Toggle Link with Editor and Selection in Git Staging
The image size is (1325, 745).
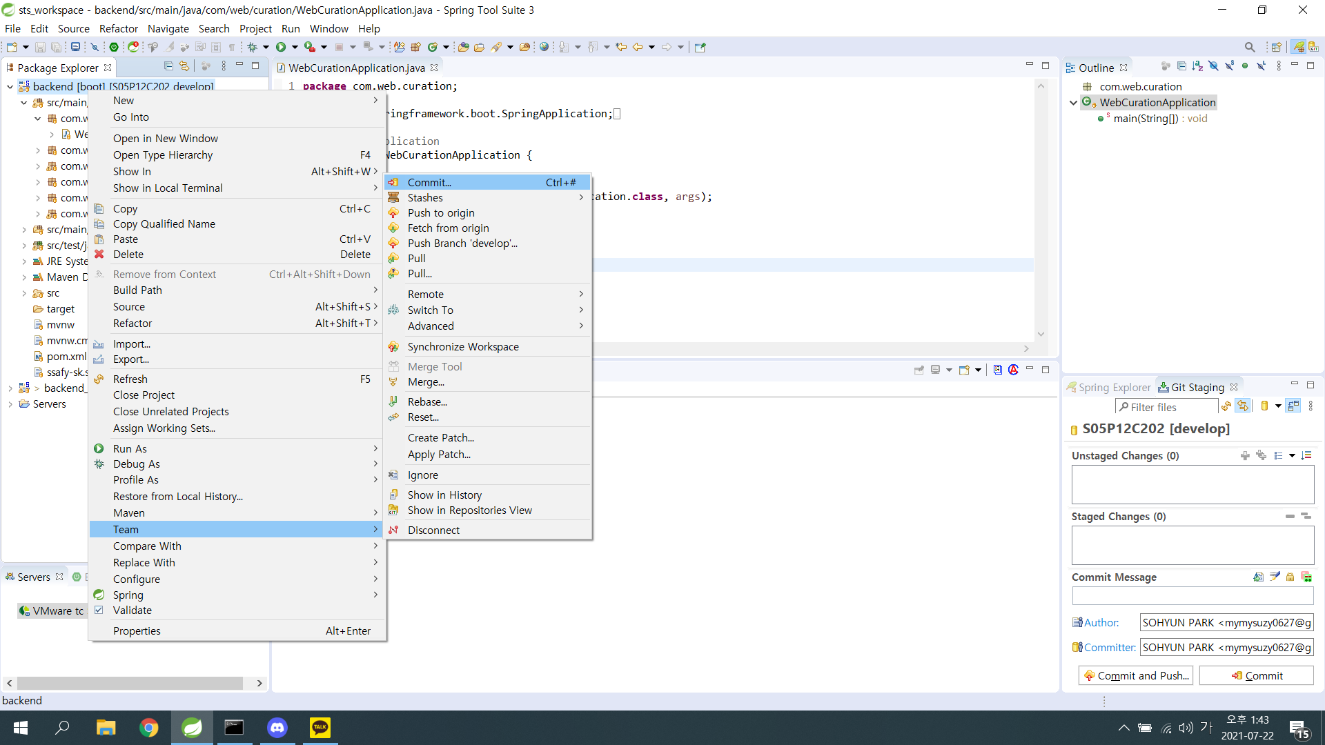coord(1242,406)
